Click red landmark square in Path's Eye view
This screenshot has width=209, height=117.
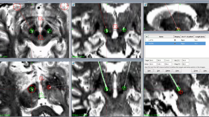pyautogui.click(x=41, y=78)
